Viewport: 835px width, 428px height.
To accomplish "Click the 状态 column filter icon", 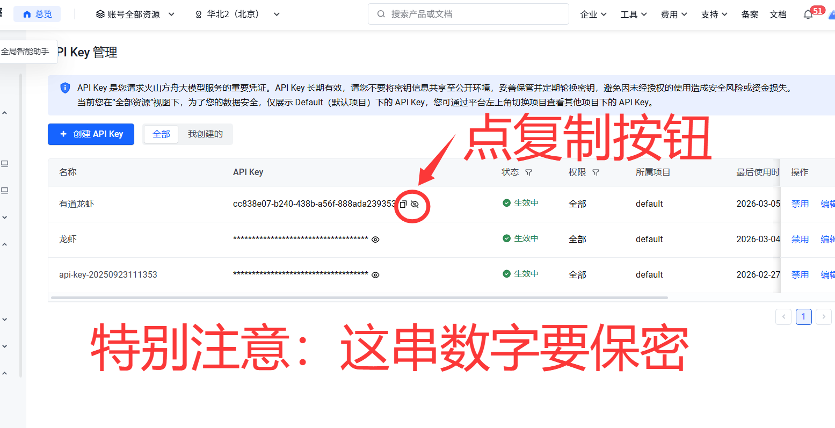I will coord(528,172).
